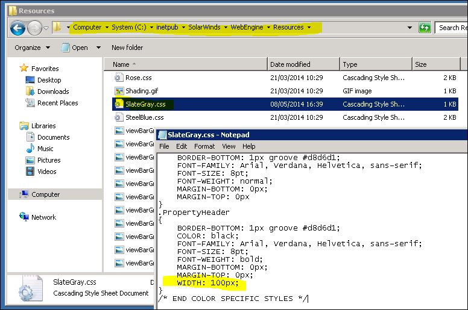Click the Notepad title bar icon

[x=162, y=135]
